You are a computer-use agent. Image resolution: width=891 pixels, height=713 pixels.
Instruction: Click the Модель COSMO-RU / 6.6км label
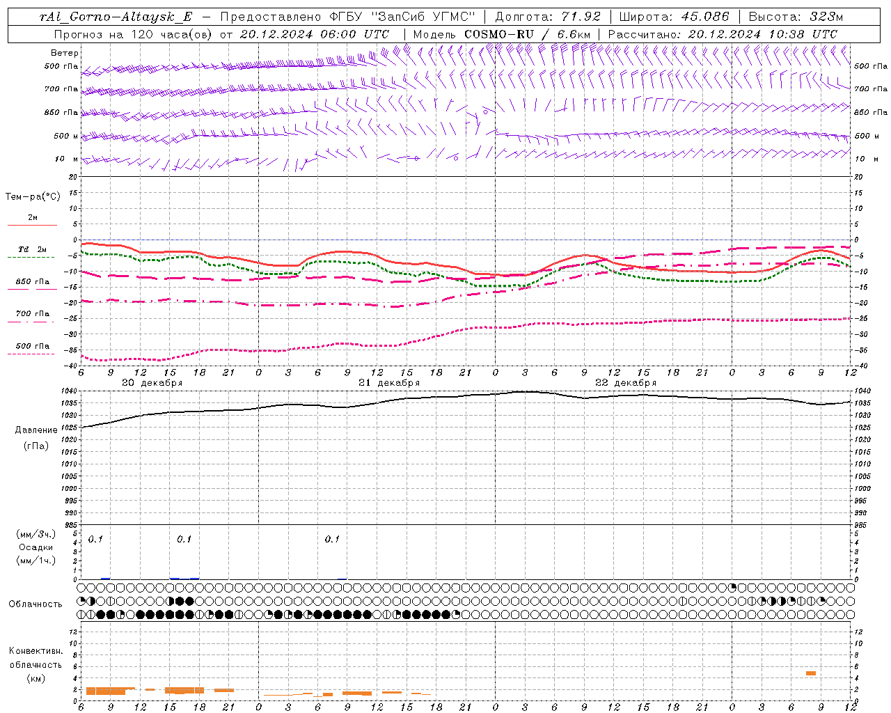501,34
